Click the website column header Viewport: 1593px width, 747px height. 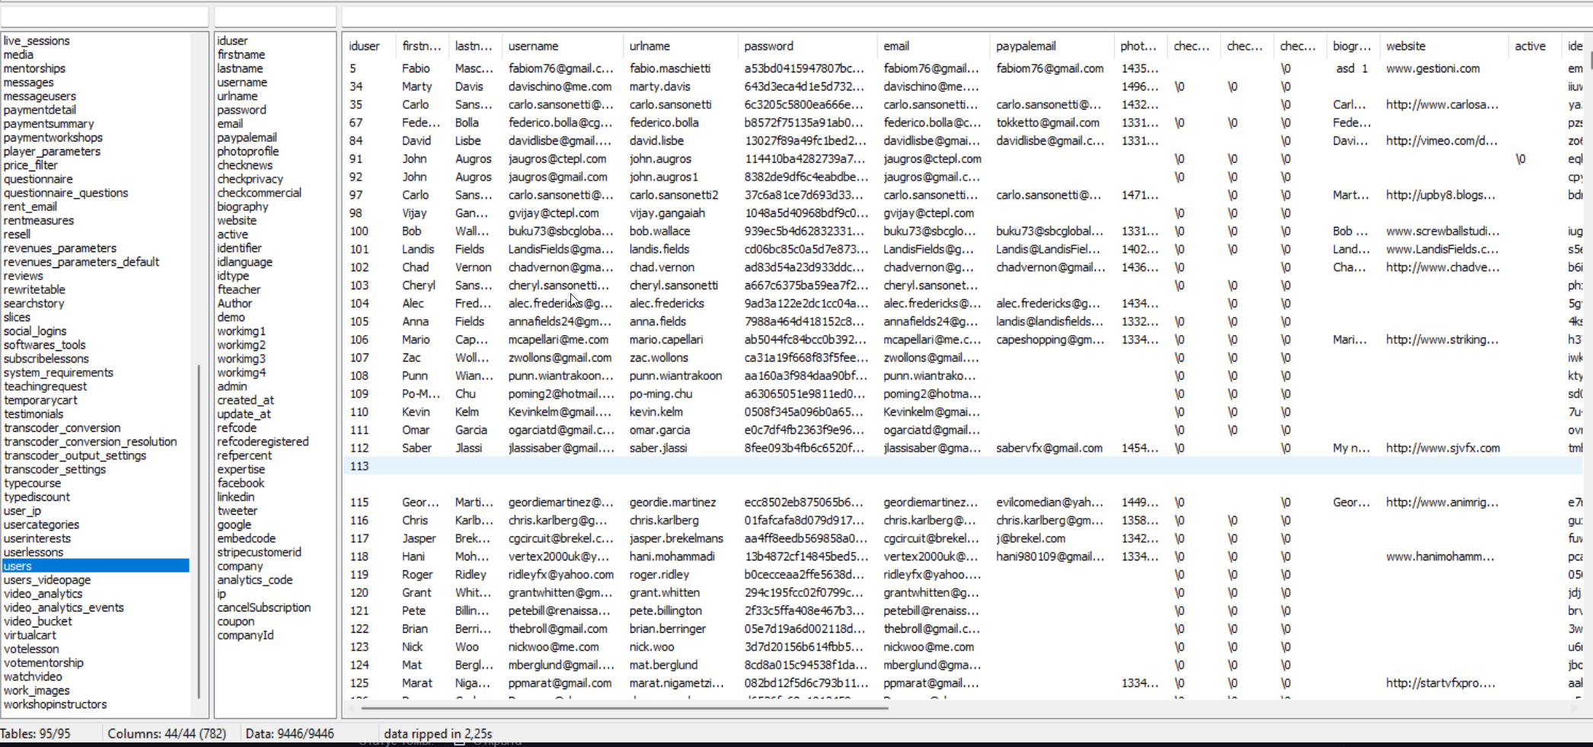point(1406,46)
